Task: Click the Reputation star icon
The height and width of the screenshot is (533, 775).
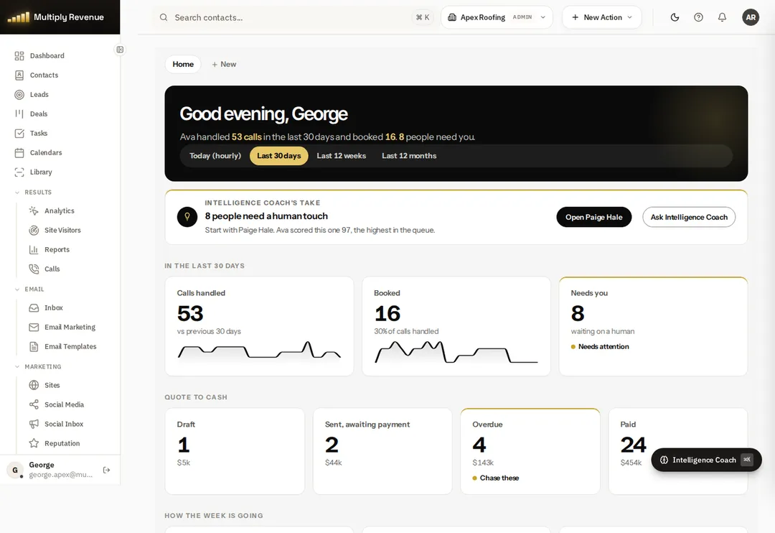Action: coord(34,443)
